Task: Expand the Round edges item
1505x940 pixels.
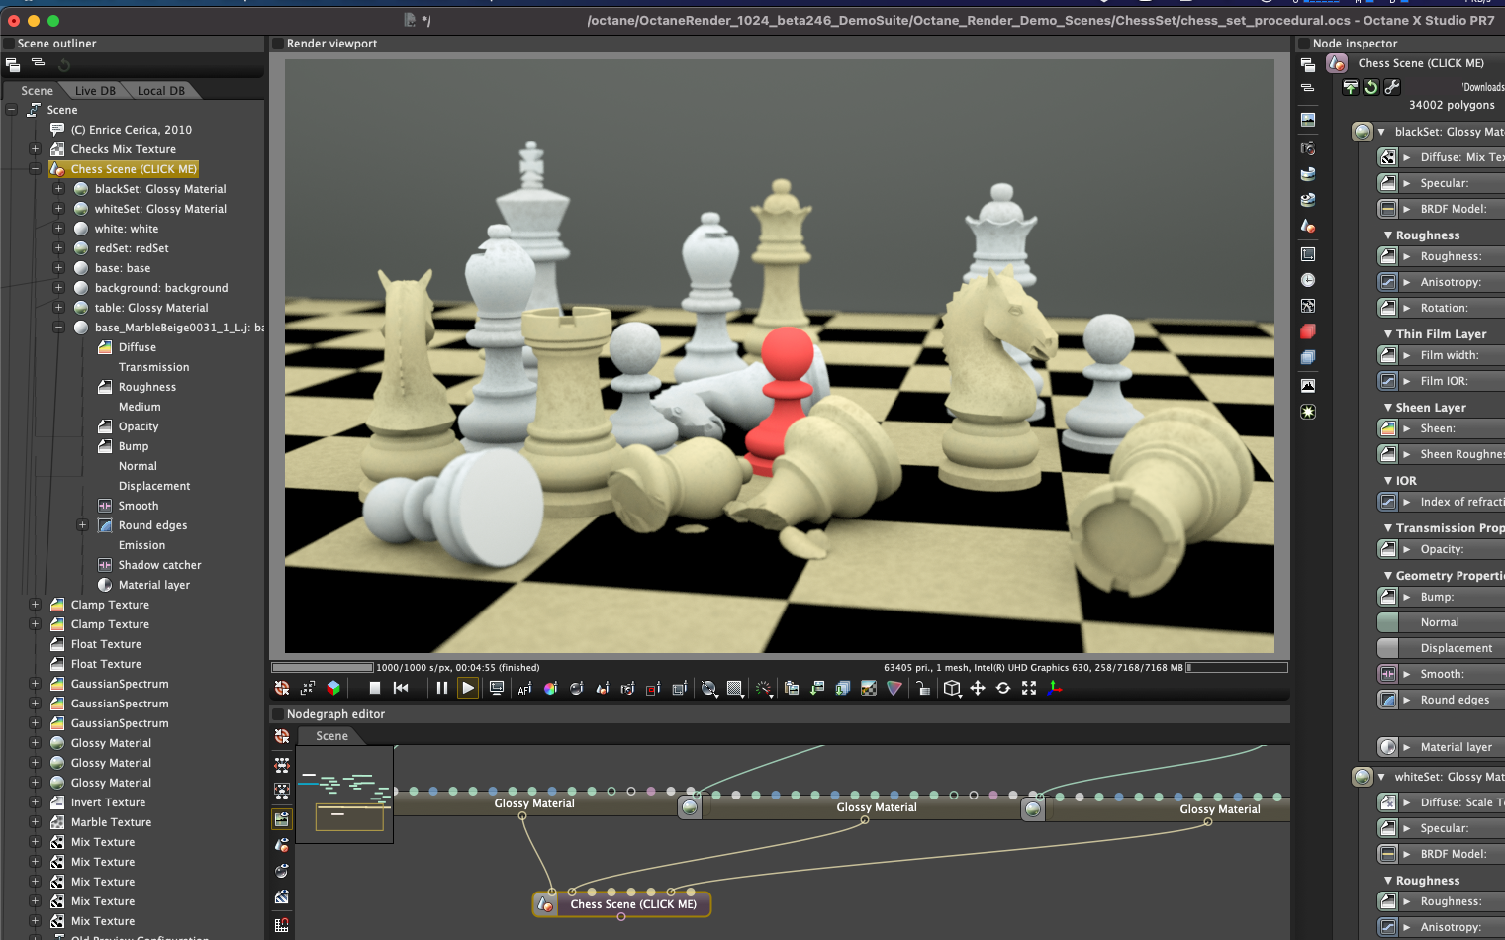Action: pyautogui.click(x=82, y=525)
